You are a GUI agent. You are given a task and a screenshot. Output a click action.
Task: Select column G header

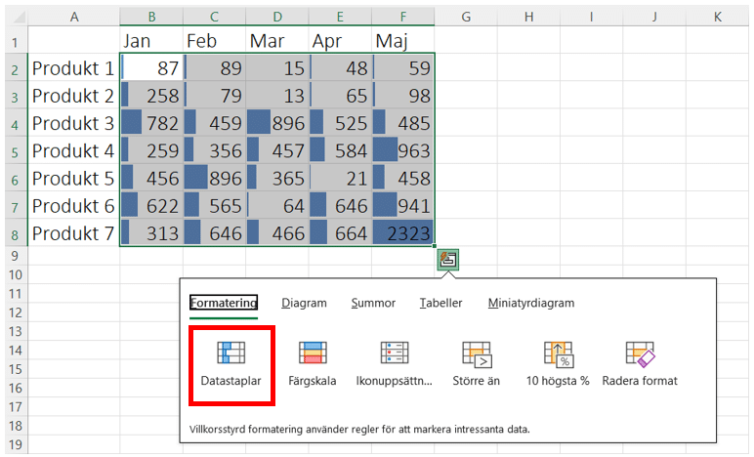point(465,17)
